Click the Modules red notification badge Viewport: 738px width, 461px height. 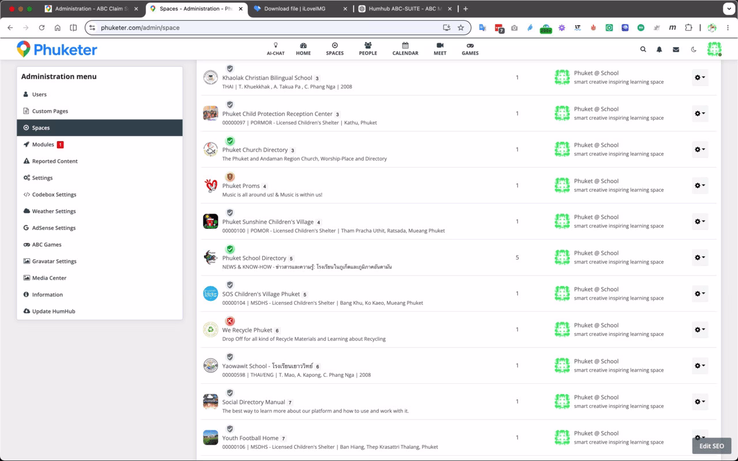[x=61, y=145]
